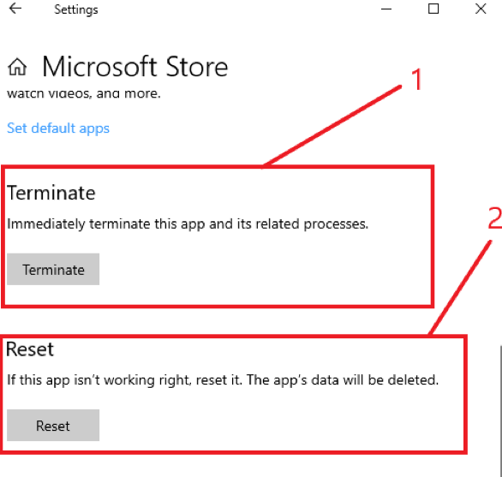Click the gray Terminate button
502x477 pixels.
pos(53,269)
